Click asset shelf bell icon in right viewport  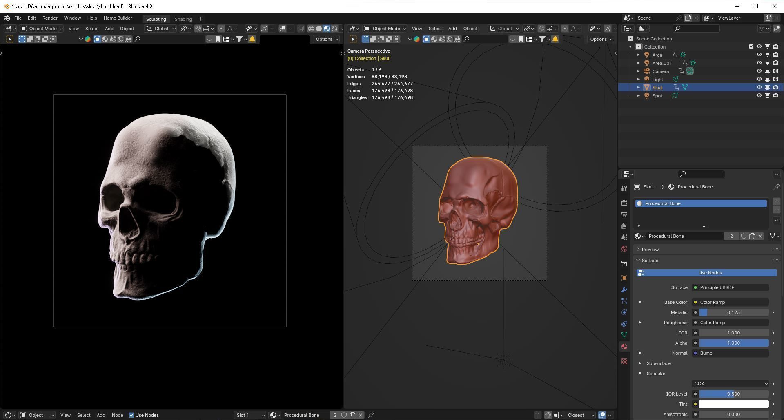tap(555, 39)
